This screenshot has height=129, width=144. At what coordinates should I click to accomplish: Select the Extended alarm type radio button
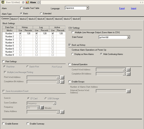click(41, 14)
